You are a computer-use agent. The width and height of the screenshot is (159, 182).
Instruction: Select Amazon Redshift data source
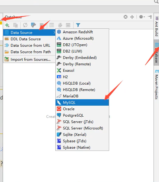tap(82, 32)
